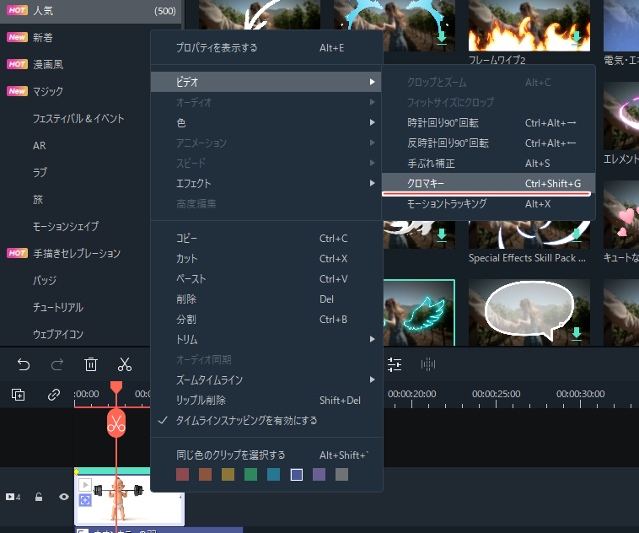Click the undo arrow icon
Viewport: 639px width, 533px height.
[x=24, y=364]
